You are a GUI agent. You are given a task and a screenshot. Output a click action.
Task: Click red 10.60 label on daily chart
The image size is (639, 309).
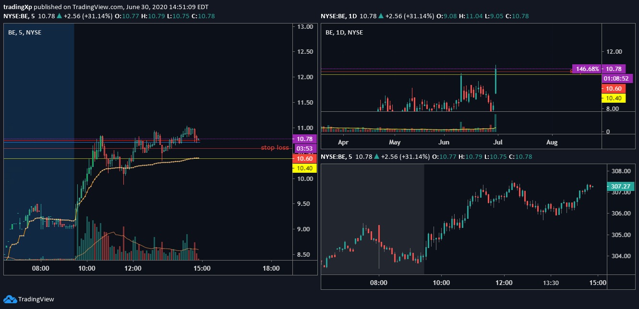(614, 88)
